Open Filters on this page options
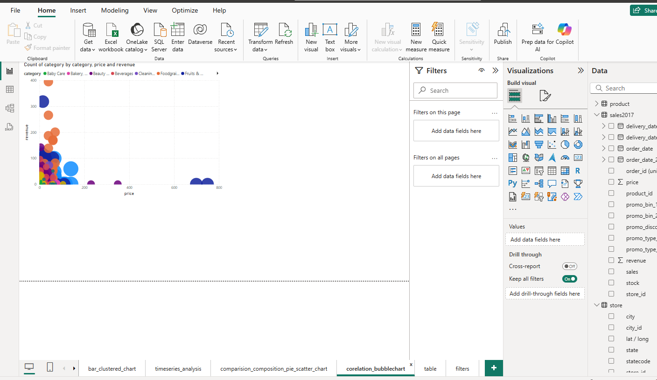 495,112
